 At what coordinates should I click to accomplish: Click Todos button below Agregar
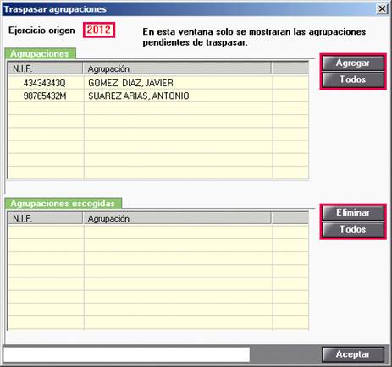pyautogui.click(x=353, y=79)
